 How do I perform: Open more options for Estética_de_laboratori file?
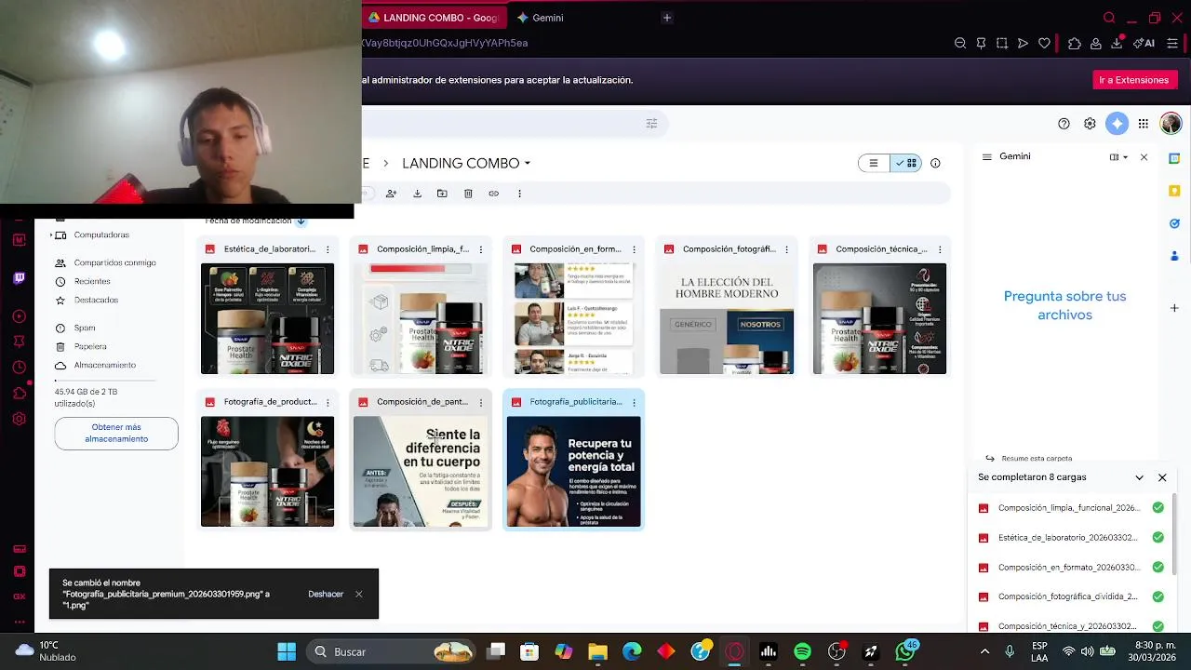[328, 249]
